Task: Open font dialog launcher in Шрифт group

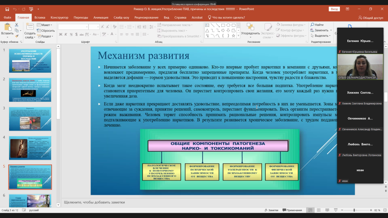Action: tap(116, 42)
